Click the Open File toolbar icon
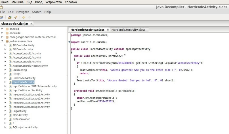Image resolution: width=229 pixels, height=134 pixels. point(1,17)
